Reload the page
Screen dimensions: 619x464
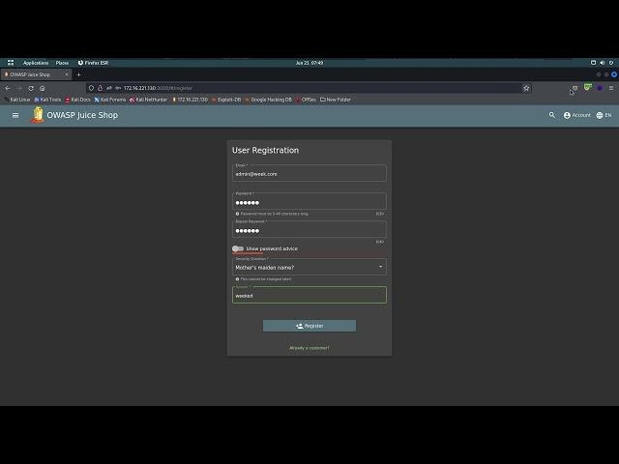[x=31, y=88]
